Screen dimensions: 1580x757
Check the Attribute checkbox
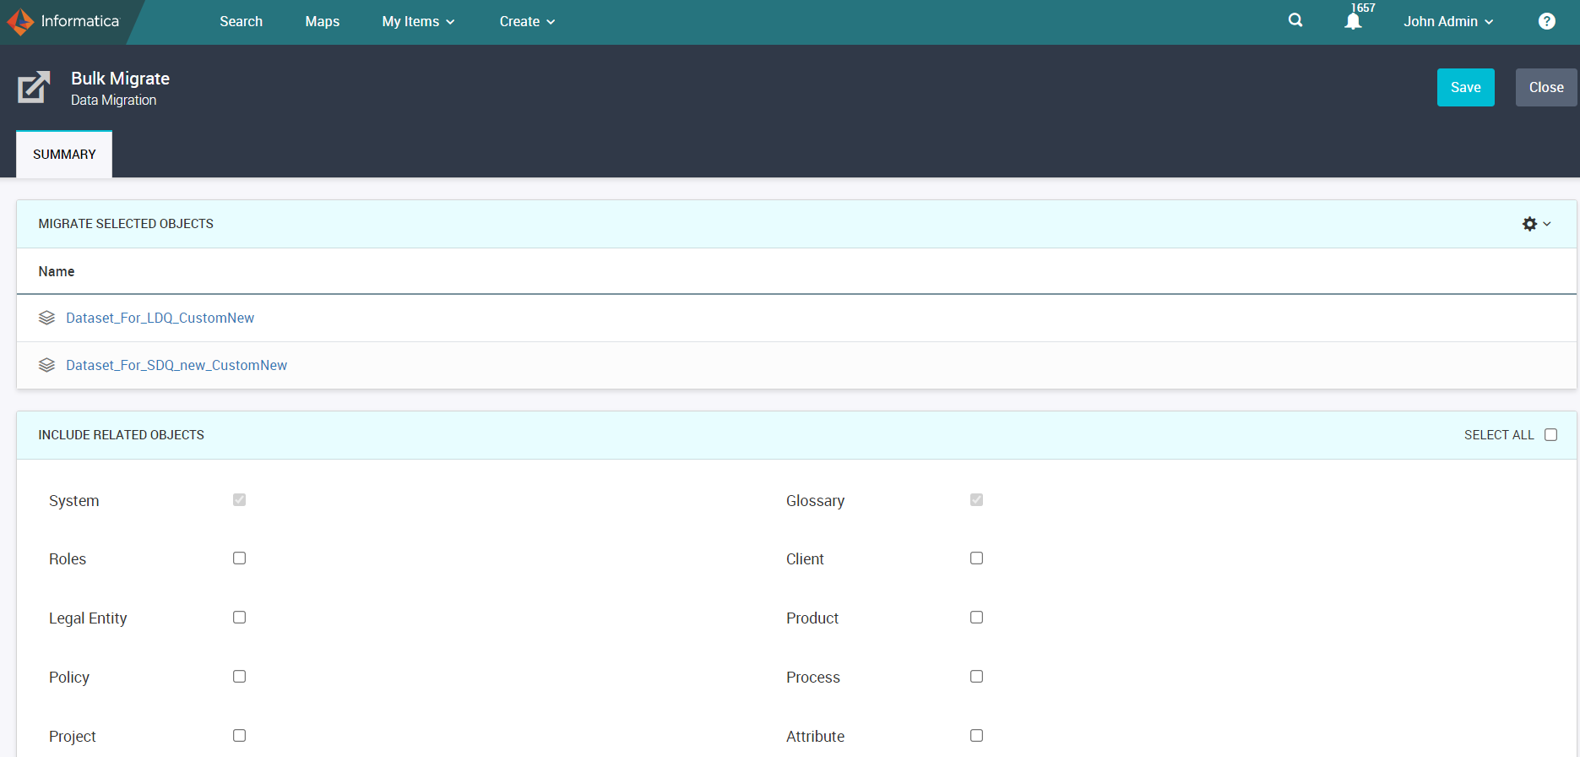tap(976, 735)
